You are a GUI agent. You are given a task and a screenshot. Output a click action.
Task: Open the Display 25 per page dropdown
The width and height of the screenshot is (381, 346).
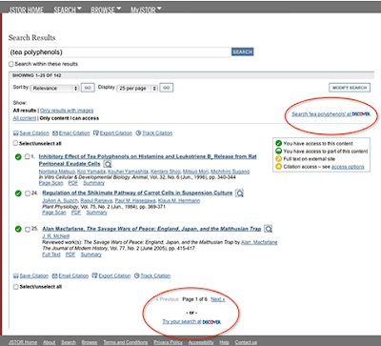click(x=137, y=89)
